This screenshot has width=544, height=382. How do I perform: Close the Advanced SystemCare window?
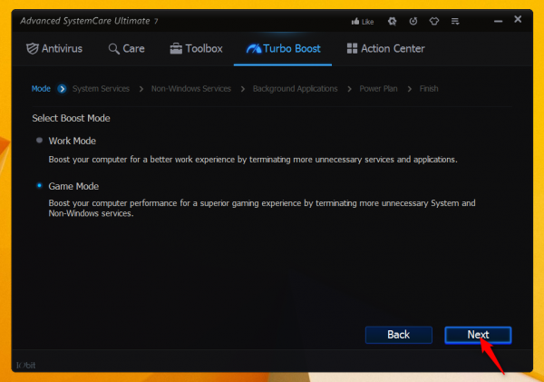tap(518, 19)
